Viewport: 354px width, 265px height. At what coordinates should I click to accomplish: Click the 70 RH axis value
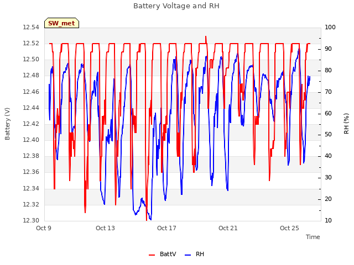pyautogui.click(x=328, y=92)
